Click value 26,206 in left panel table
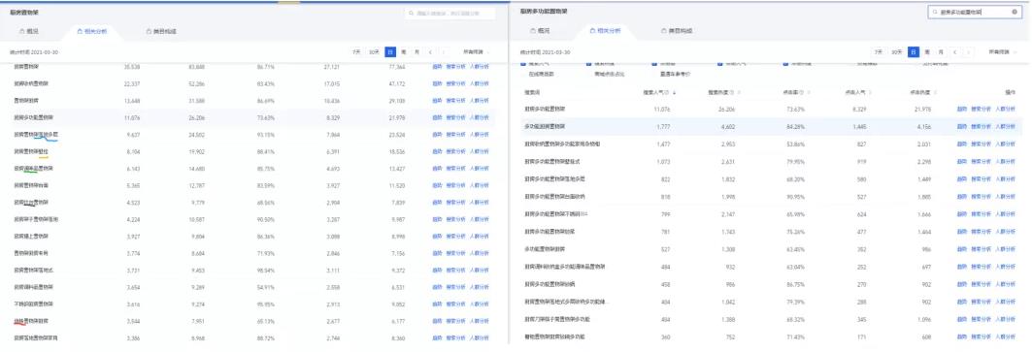Screen dimensions: 1032x352 pyautogui.click(x=197, y=117)
